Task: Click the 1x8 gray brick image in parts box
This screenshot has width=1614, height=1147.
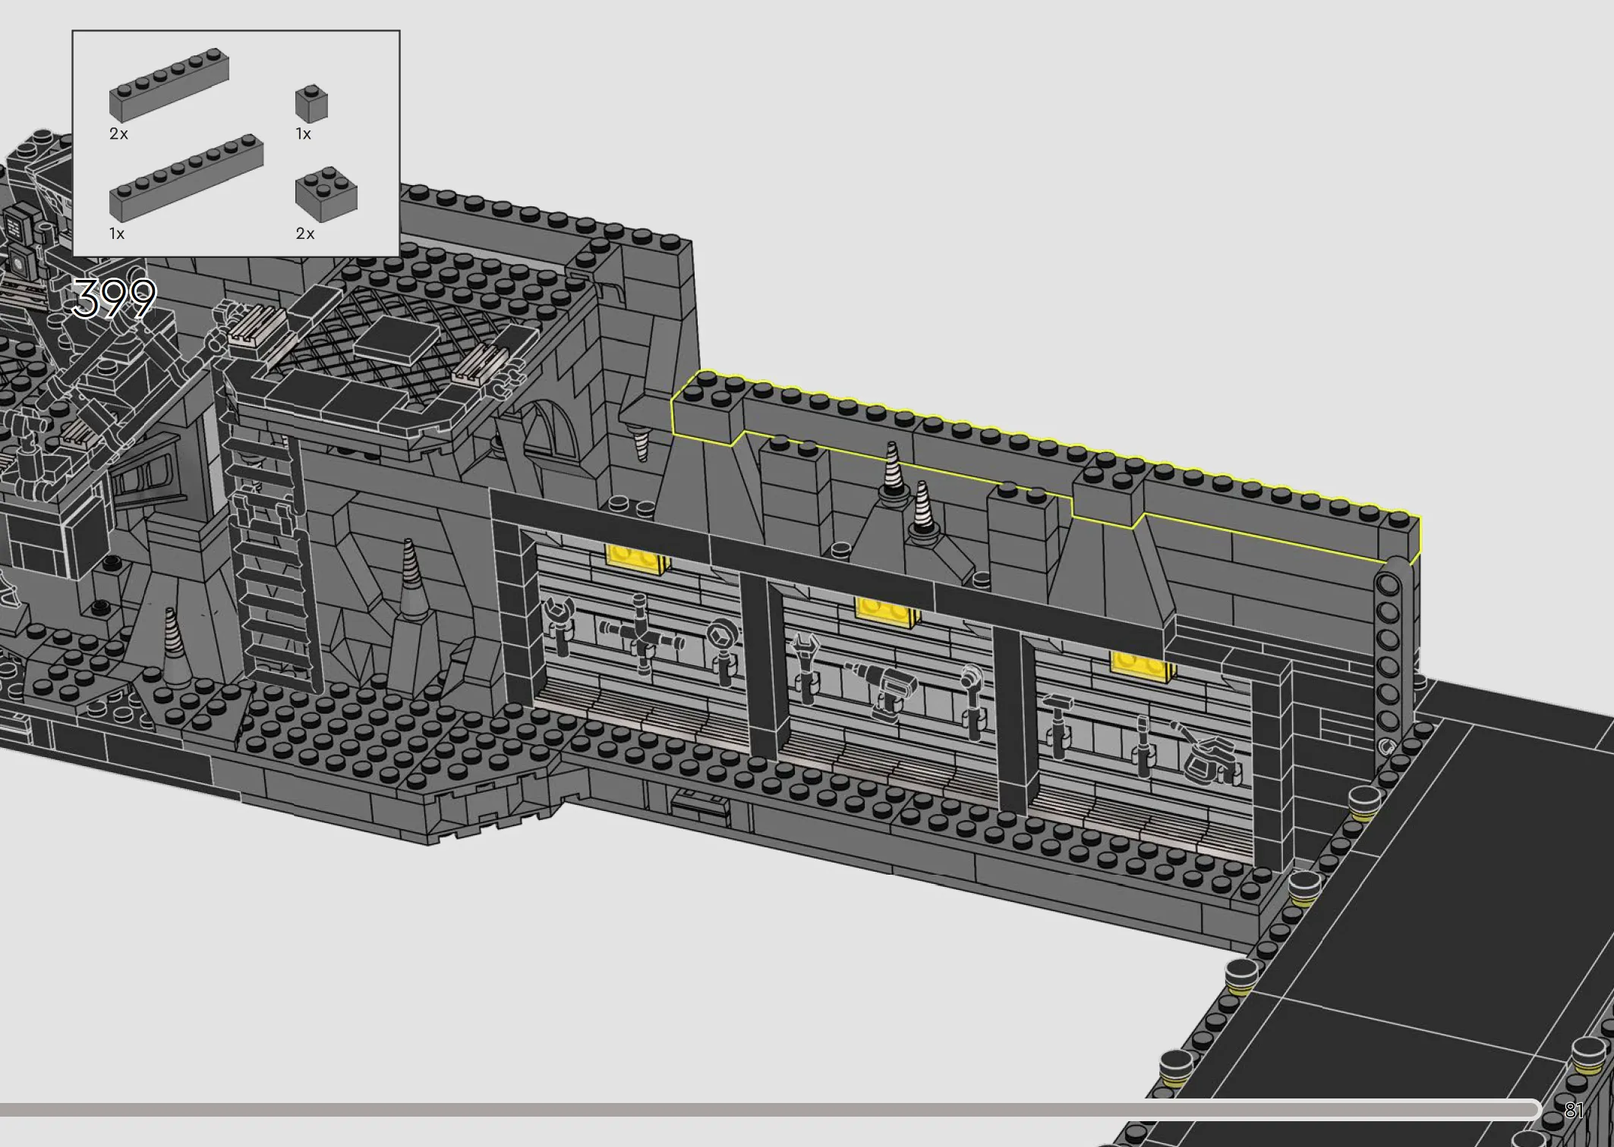Action: pos(186,178)
